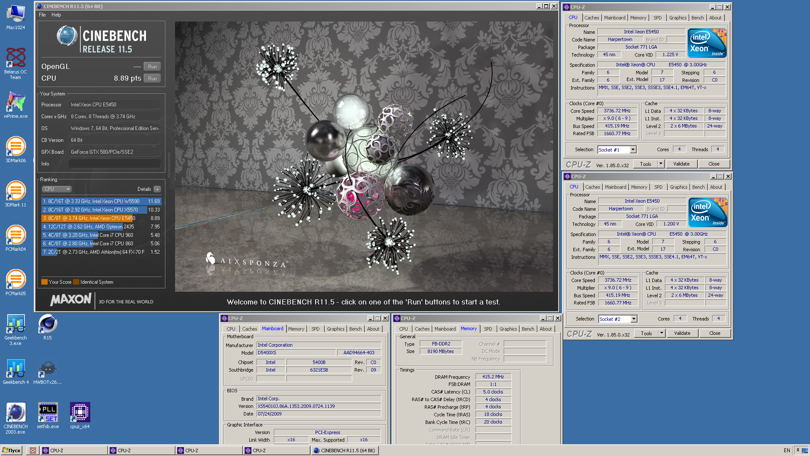This screenshot has width=810, height=456.
Task: Click the Details arrow button in Ranking
Action: 157,189
